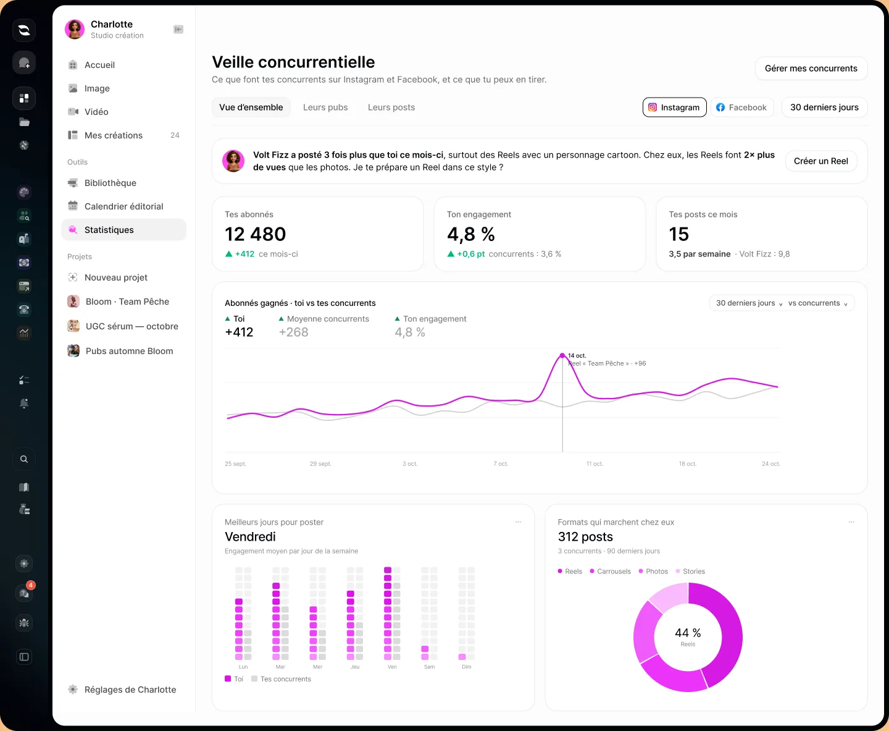
Task: Expand the vs concurrents dropdown
Action: (818, 303)
